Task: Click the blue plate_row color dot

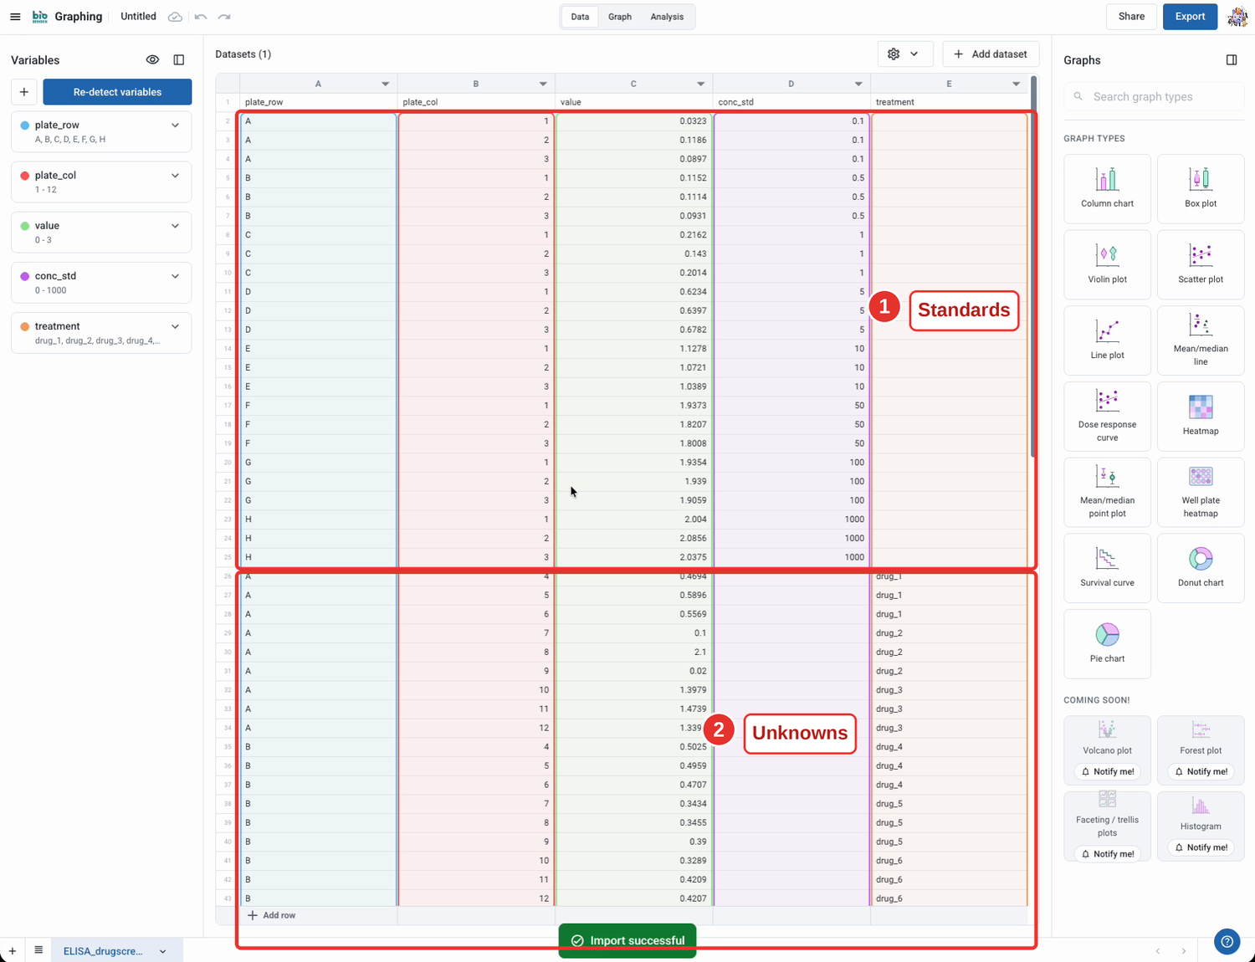Action: [x=25, y=125]
